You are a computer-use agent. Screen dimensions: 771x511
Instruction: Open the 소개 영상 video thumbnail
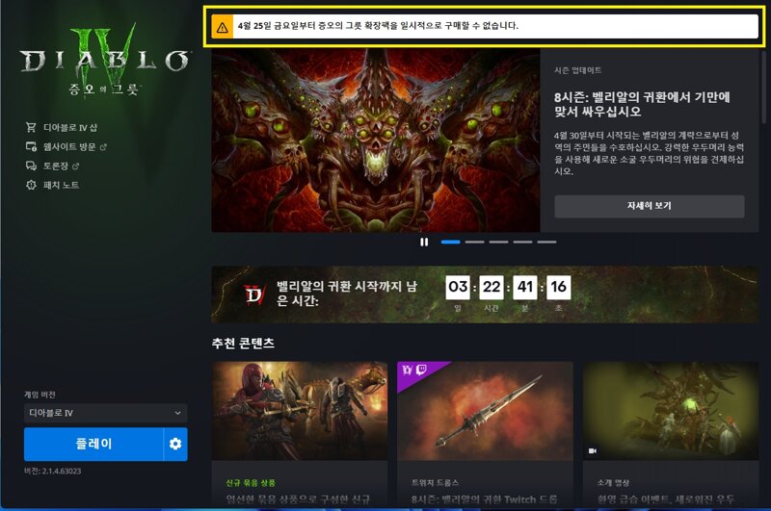tap(671, 411)
